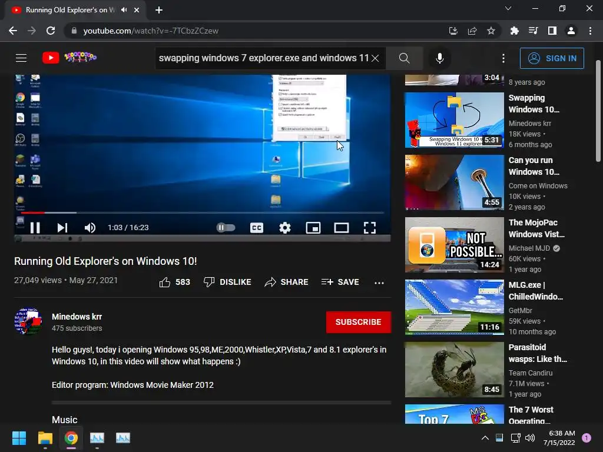This screenshot has height=452, width=603.
Task: Open the taskbar clock and date
Action: (559, 438)
